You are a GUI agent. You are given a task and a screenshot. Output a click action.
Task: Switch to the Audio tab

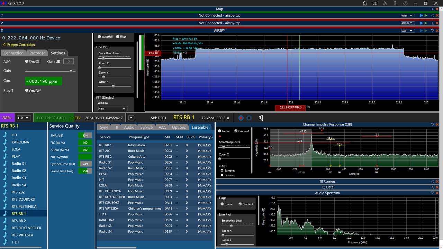pos(129,127)
